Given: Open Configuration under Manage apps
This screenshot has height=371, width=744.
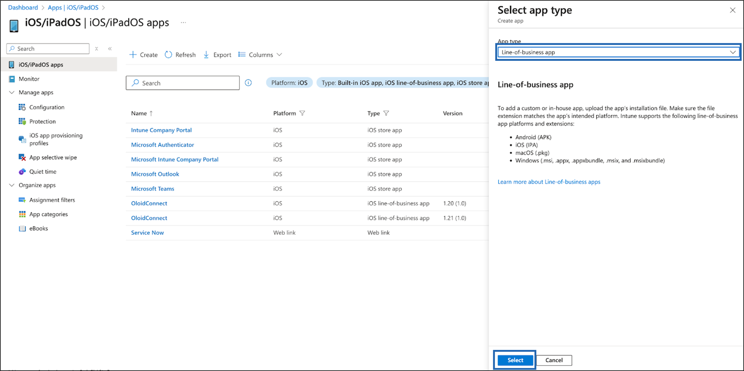Looking at the screenshot, I should click(x=47, y=107).
